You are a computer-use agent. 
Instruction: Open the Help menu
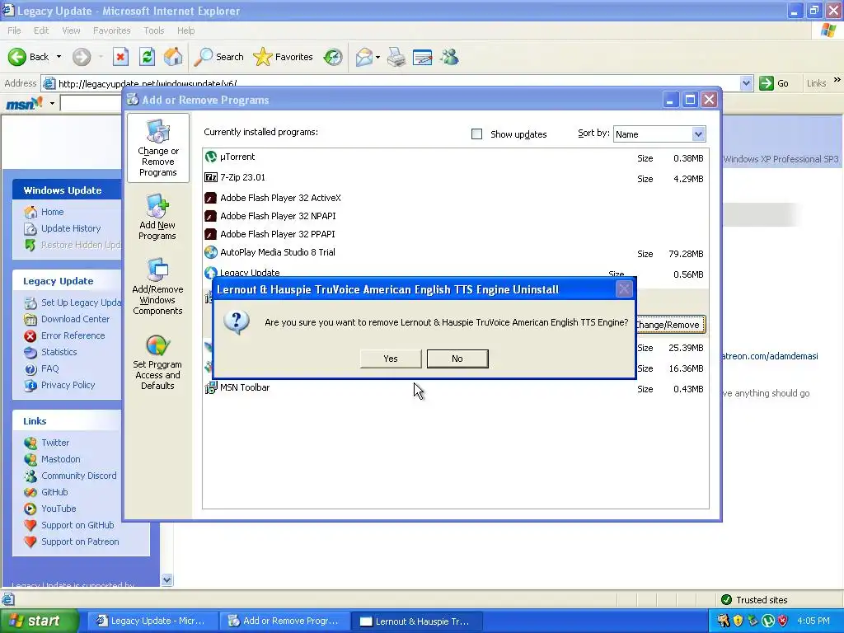click(185, 30)
